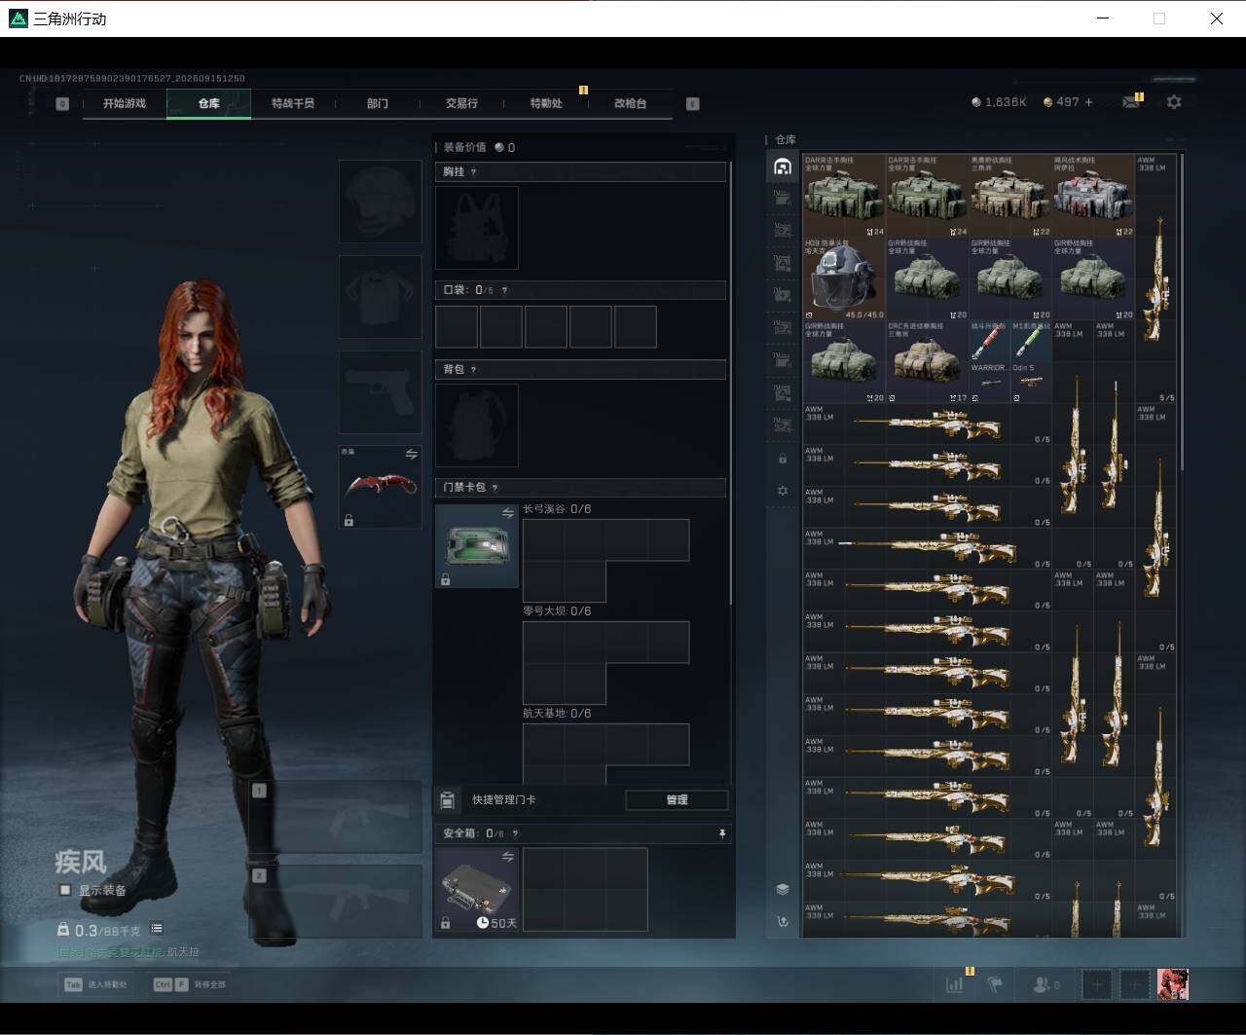Select the red karambit knife slot
Image resolution: width=1246 pixels, height=1035 pixels.
[x=380, y=487]
